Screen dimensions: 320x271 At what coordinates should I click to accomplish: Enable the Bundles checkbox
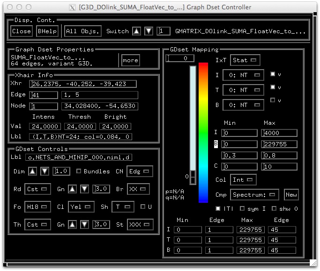[79, 171]
